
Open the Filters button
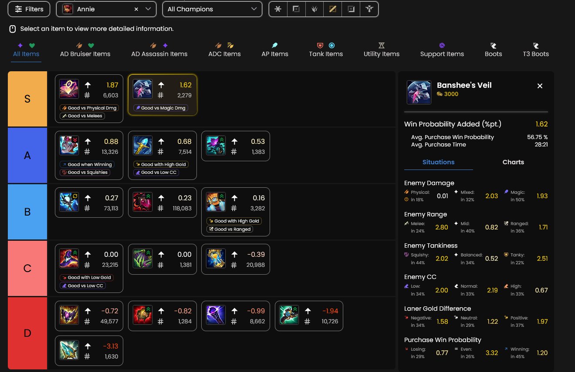[x=29, y=9]
